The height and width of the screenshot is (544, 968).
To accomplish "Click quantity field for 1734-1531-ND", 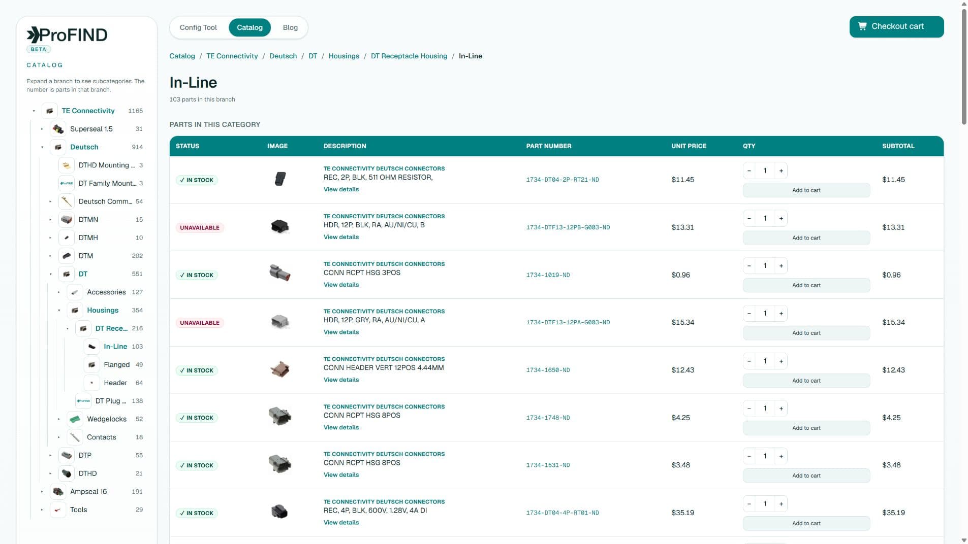I will 765,456.
